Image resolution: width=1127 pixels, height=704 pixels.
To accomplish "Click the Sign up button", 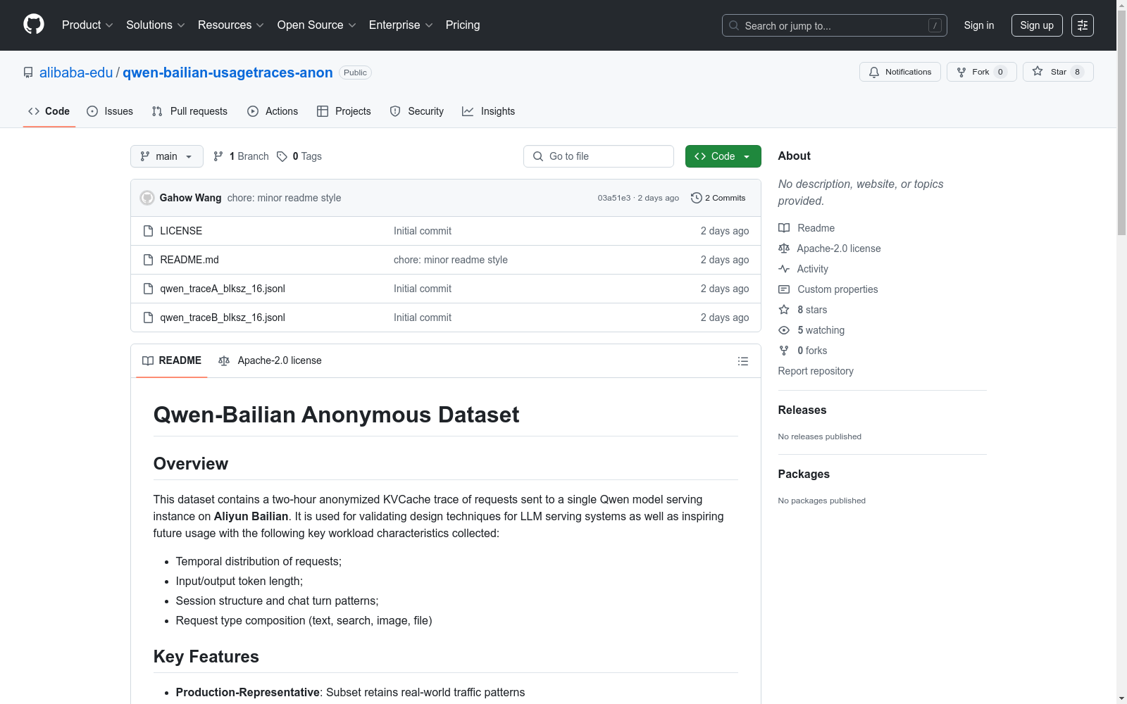I will [x=1037, y=25].
